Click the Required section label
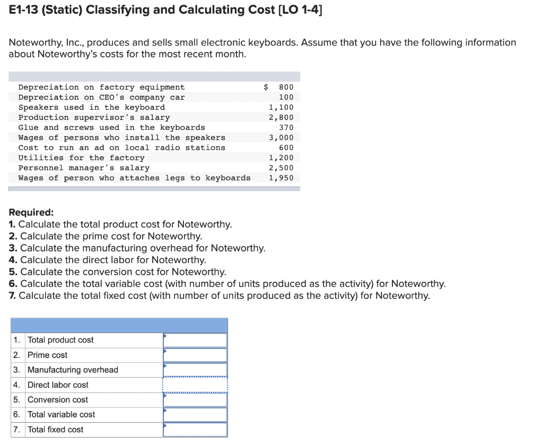This screenshot has width=543, height=445. pos(27,211)
